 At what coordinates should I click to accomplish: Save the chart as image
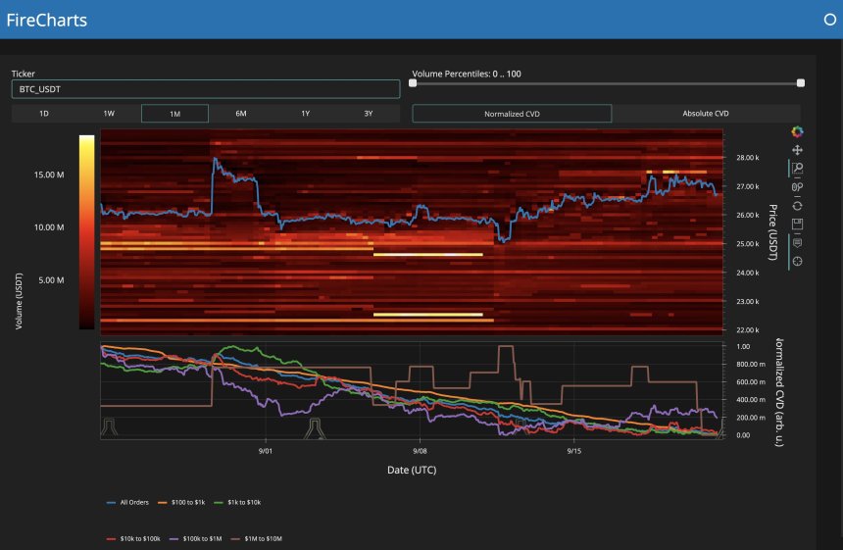pos(797,224)
